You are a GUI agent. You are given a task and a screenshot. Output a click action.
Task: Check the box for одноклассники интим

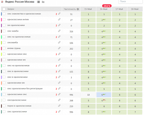[x=4, y=20]
